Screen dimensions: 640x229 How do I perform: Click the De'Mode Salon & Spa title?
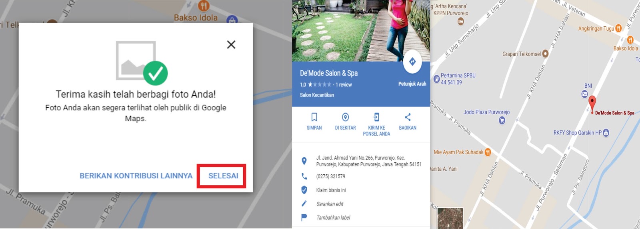(x=329, y=73)
